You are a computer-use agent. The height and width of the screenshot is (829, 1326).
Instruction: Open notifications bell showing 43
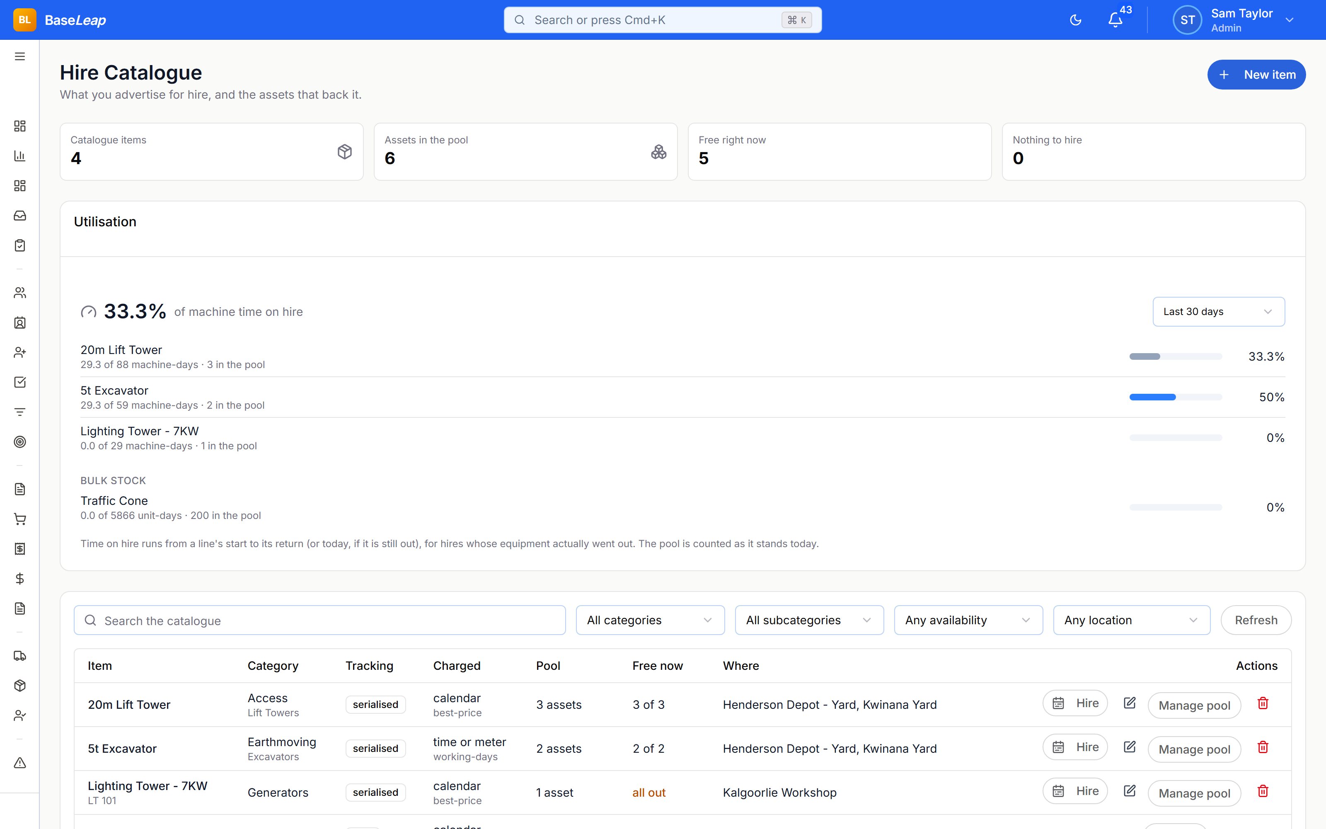tap(1115, 20)
